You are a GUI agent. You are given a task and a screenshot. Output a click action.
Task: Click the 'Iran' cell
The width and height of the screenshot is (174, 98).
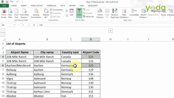71,96
